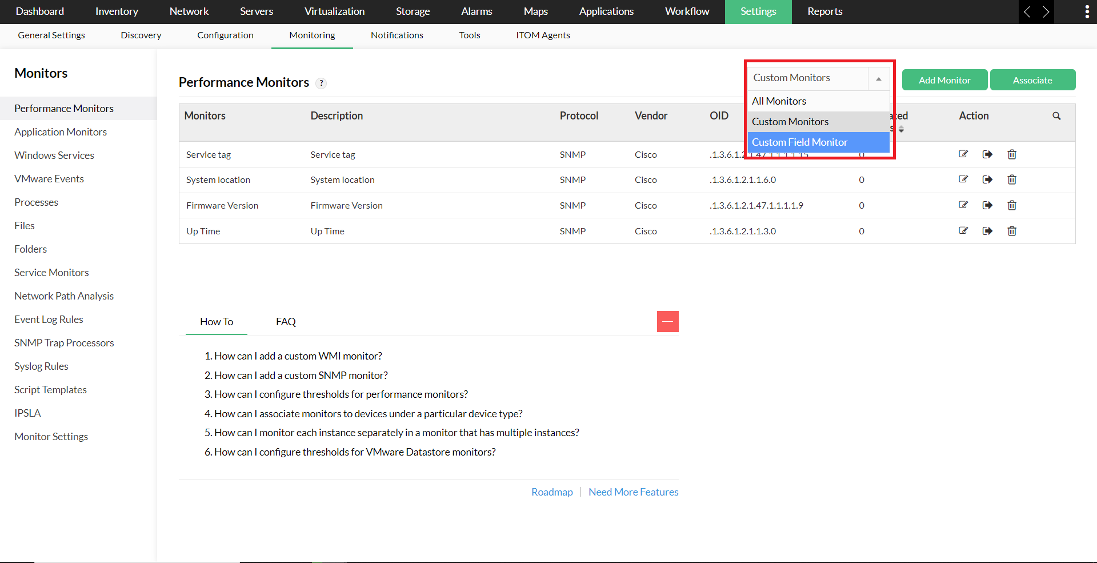
Task: Click the Add Monitor button
Action: click(944, 79)
